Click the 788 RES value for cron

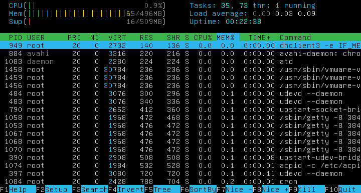click(x=146, y=181)
